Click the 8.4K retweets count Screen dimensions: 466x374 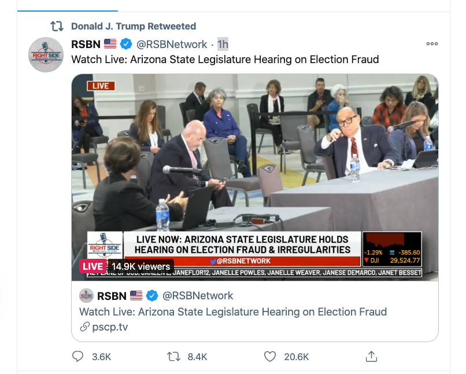point(197,357)
